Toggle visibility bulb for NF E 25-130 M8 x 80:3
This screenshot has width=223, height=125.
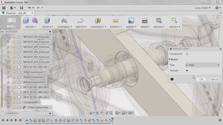point(14,92)
